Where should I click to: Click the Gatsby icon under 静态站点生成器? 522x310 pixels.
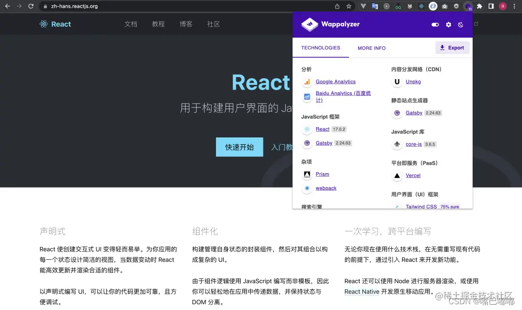(x=397, y=113)
